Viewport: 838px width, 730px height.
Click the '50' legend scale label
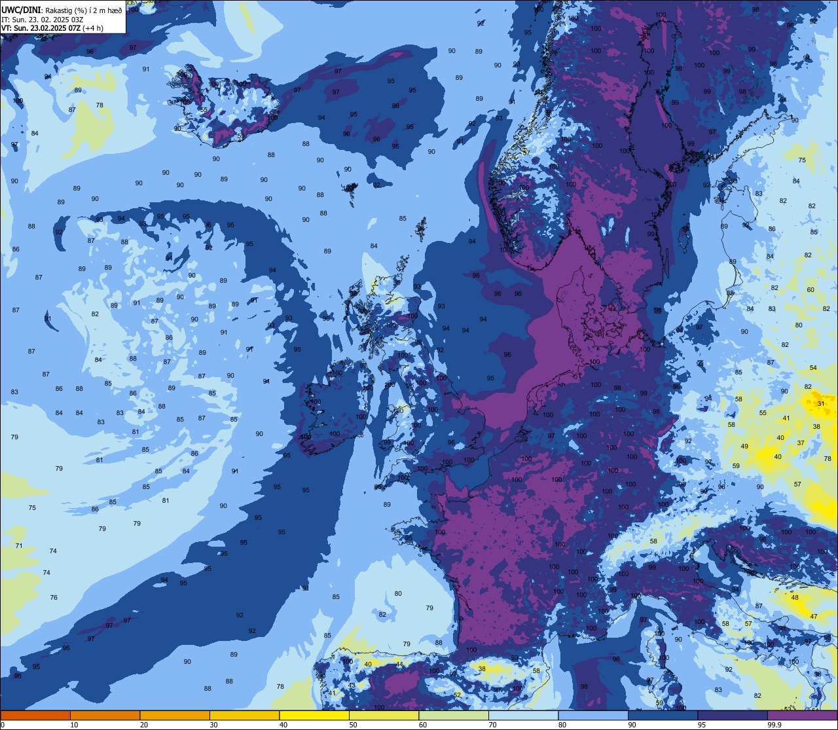[x=354, y=725]
